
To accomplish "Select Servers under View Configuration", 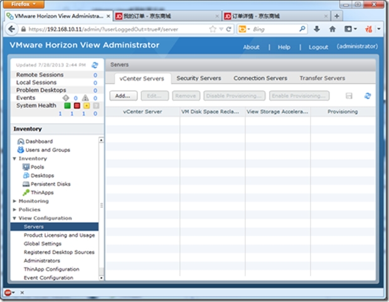I will (55, 227).
